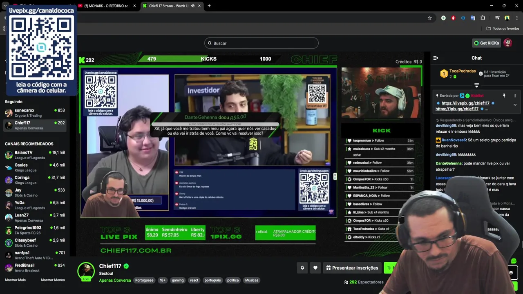Collapse the chat panel with the arrow icon
The image size is (523, 294).
point(436,58)
